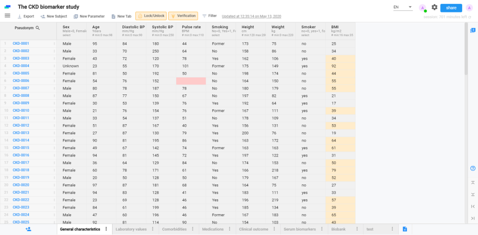The height and width of the screenshot is (235, 478).
Task: Click the blue share button
Action: tap(451, 7)
